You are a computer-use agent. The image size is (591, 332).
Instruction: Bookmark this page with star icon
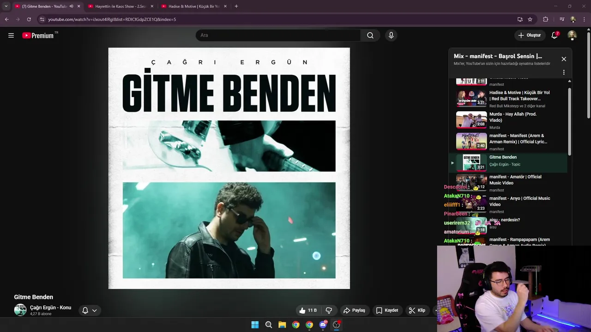(x=530, y=19)
